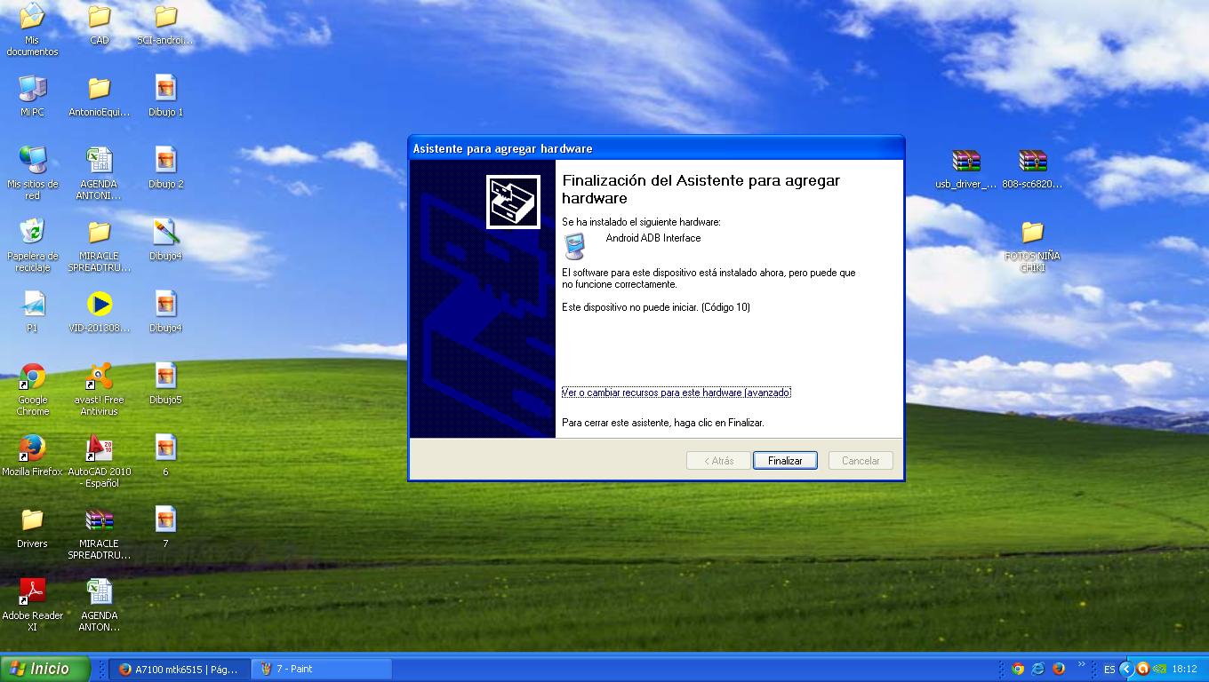This screenshot has width=1209, height=682.
Task: Click the 18:12 taskbar clock
Action: pos(1184,669)
